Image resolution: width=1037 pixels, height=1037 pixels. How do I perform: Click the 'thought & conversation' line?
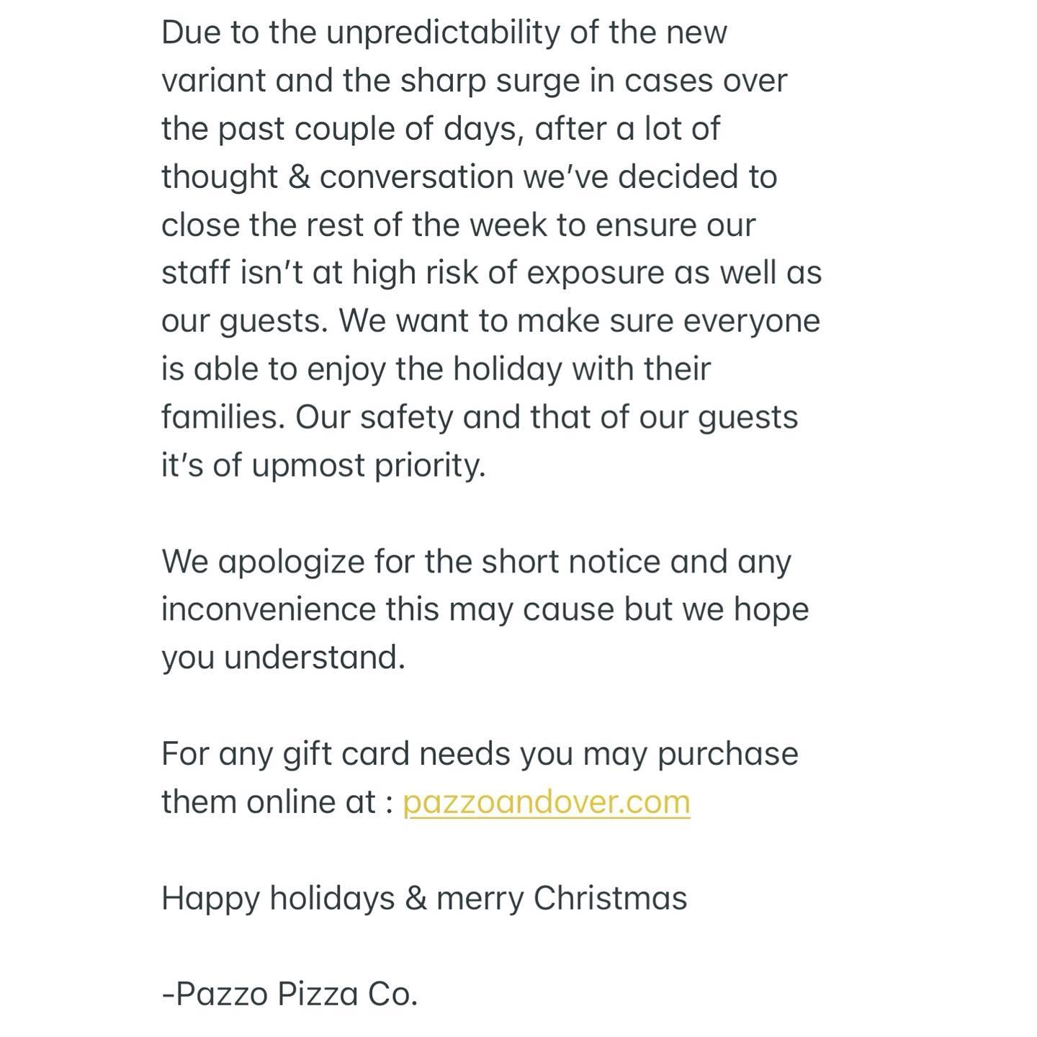[469, 177]
